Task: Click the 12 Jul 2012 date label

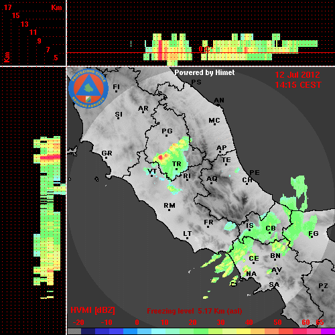Action: pos(297,75)
